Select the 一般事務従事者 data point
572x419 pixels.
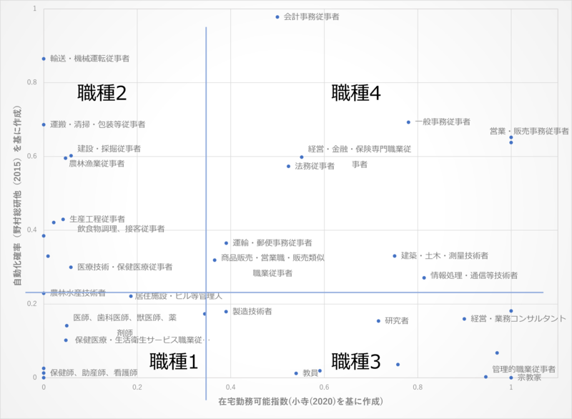409,122
